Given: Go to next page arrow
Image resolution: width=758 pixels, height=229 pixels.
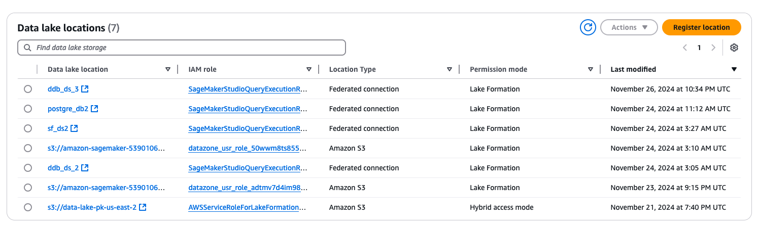Looking at the screenshot, I should click(713, 48).
